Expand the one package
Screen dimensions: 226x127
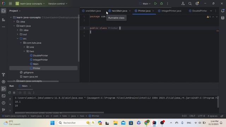(x=24, y=47)
